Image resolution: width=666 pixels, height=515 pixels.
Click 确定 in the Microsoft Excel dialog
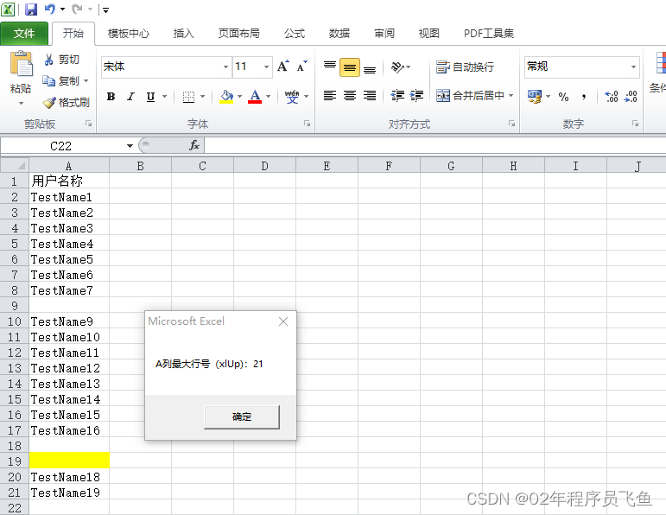click(242, 416)
